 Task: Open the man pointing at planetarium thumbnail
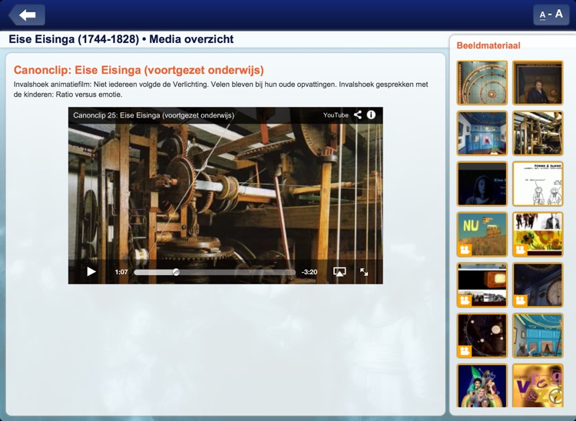pos(538,336)
